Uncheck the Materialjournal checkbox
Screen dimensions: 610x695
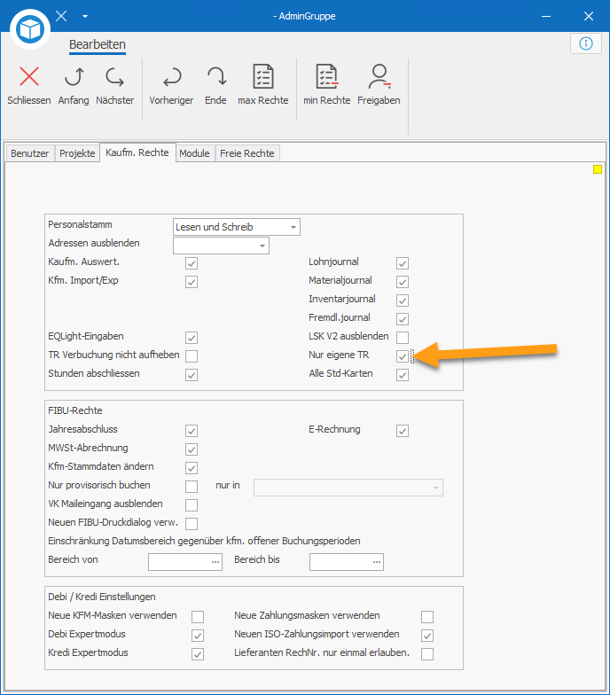[x=403, y=282]
